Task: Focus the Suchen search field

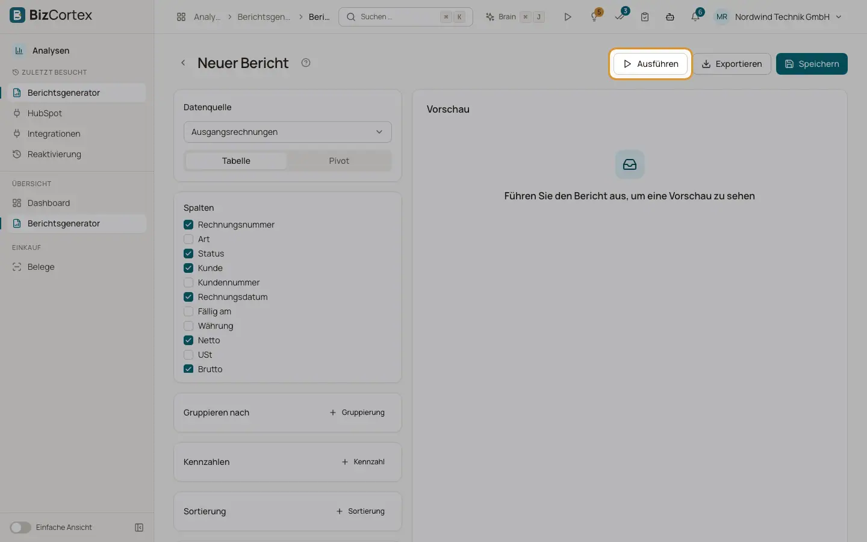Action: tap(406, 17)
